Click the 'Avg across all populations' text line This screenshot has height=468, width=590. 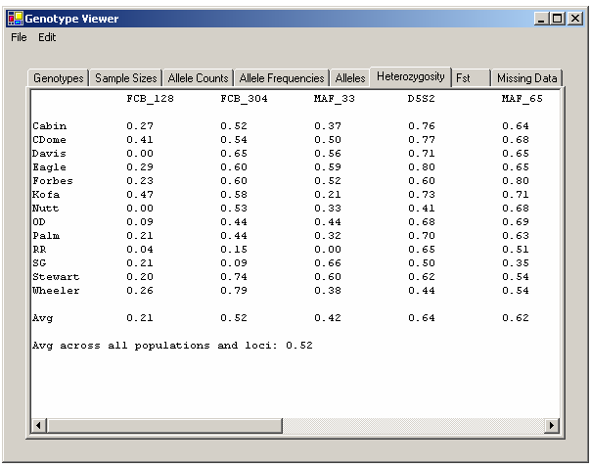click(172, 346)
